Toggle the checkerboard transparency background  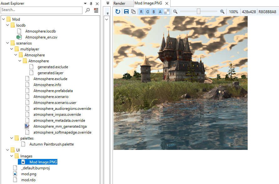(x=166, y=12)
